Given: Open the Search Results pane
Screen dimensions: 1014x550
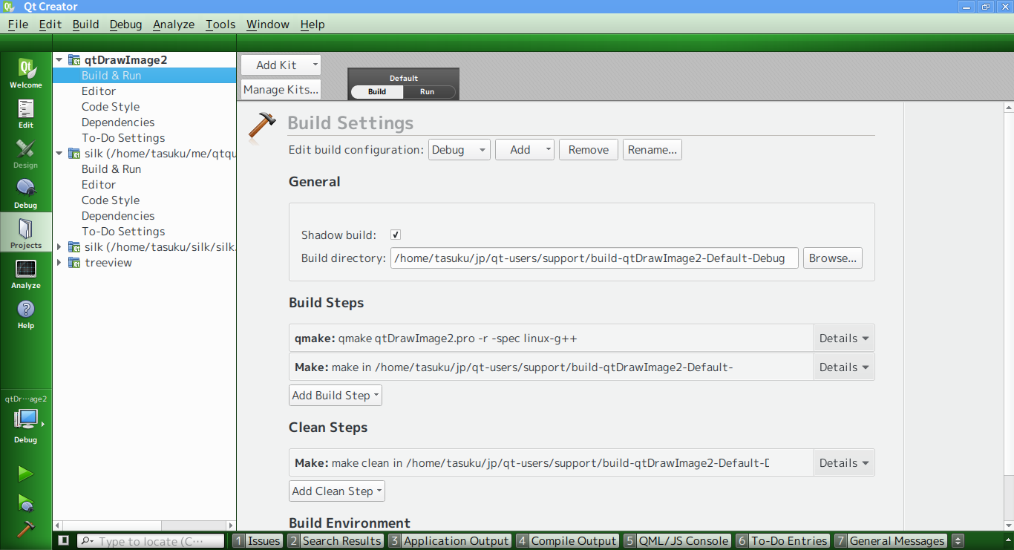Looking at the screenshot, I should coord(335,541).
